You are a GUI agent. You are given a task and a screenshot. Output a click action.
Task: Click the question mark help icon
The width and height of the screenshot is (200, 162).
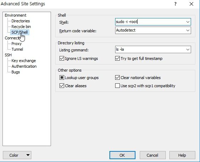point(175,4)
